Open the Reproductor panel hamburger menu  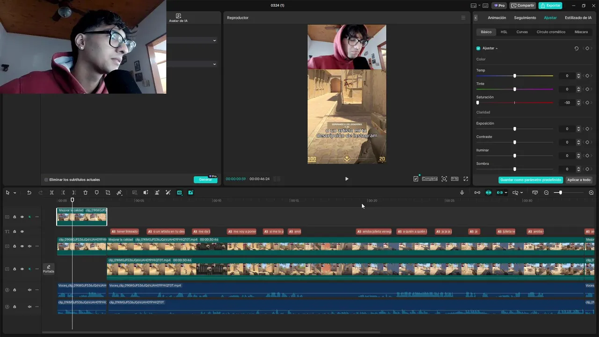click(463, 18)
